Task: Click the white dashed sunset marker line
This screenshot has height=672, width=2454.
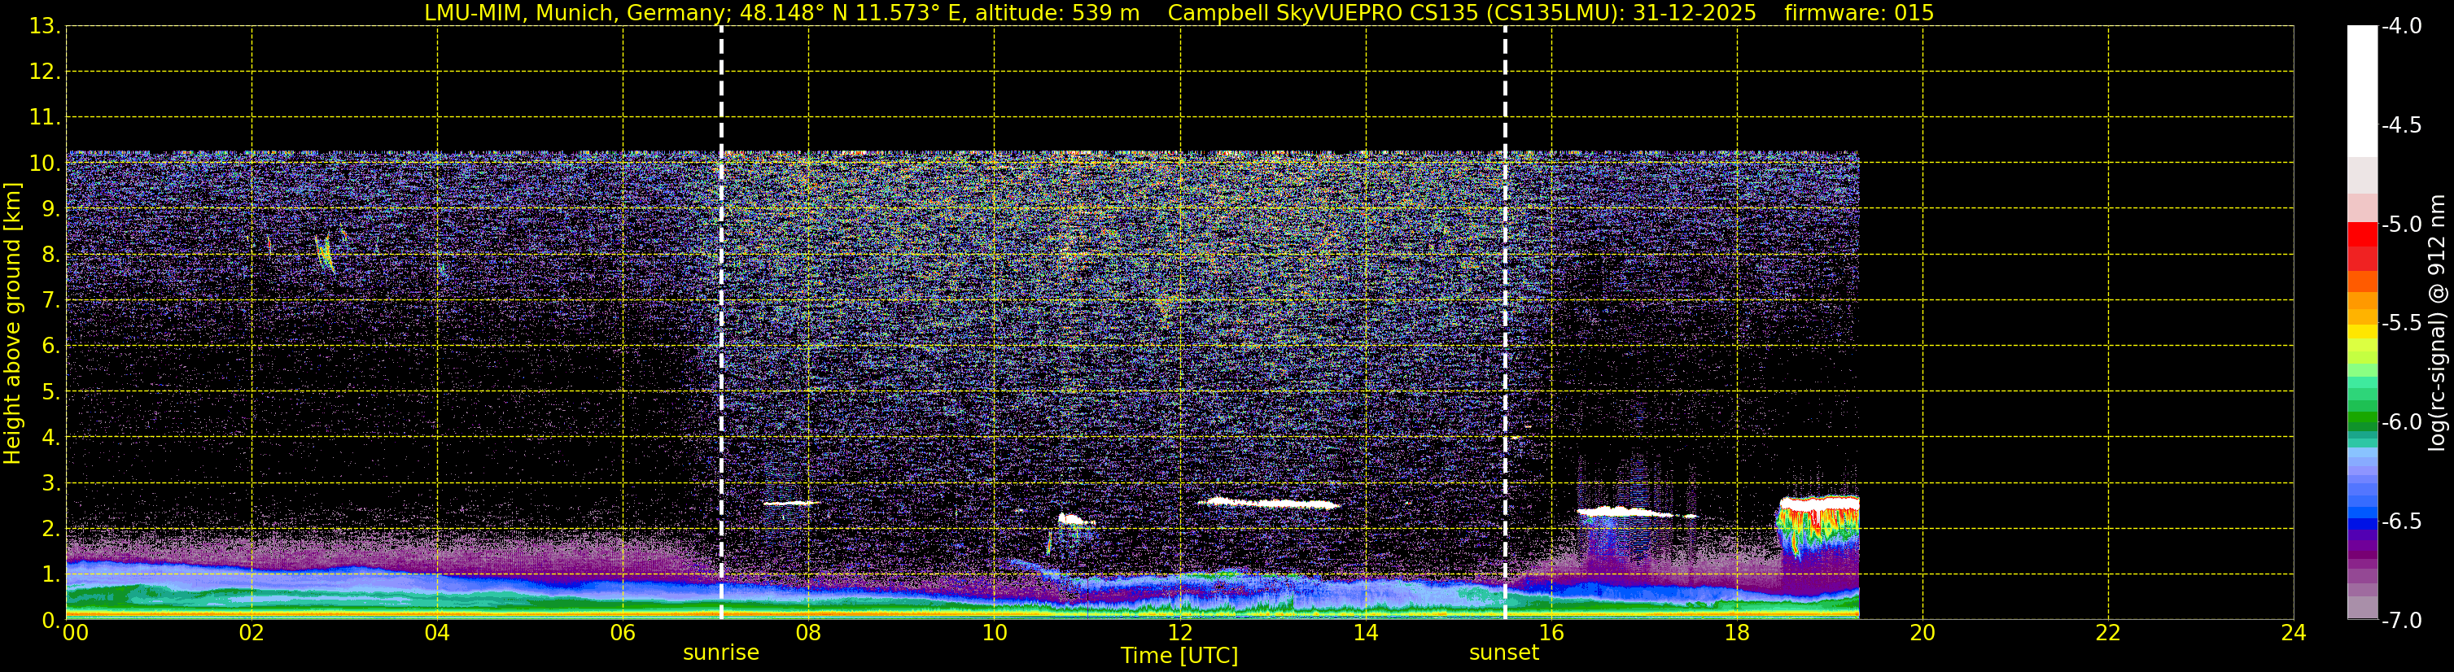Action: pyautogui.click(x=1505, y=323)
